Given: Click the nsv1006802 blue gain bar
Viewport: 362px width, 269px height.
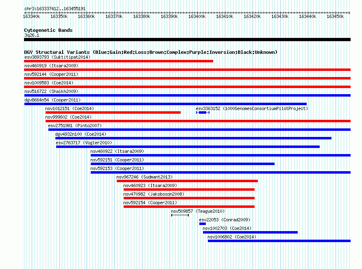Looking at the screenshot, I should click(279, 241).
